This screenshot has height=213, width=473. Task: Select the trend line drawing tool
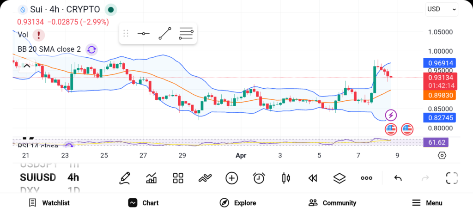tap(164, 34)
